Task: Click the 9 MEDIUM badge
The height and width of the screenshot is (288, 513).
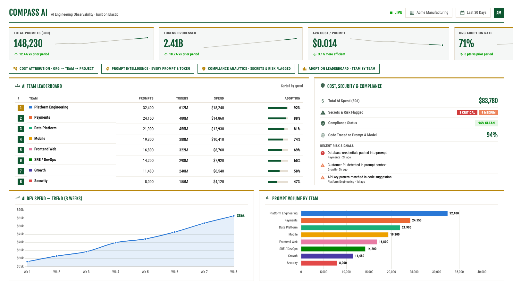Action: [489, 113]
